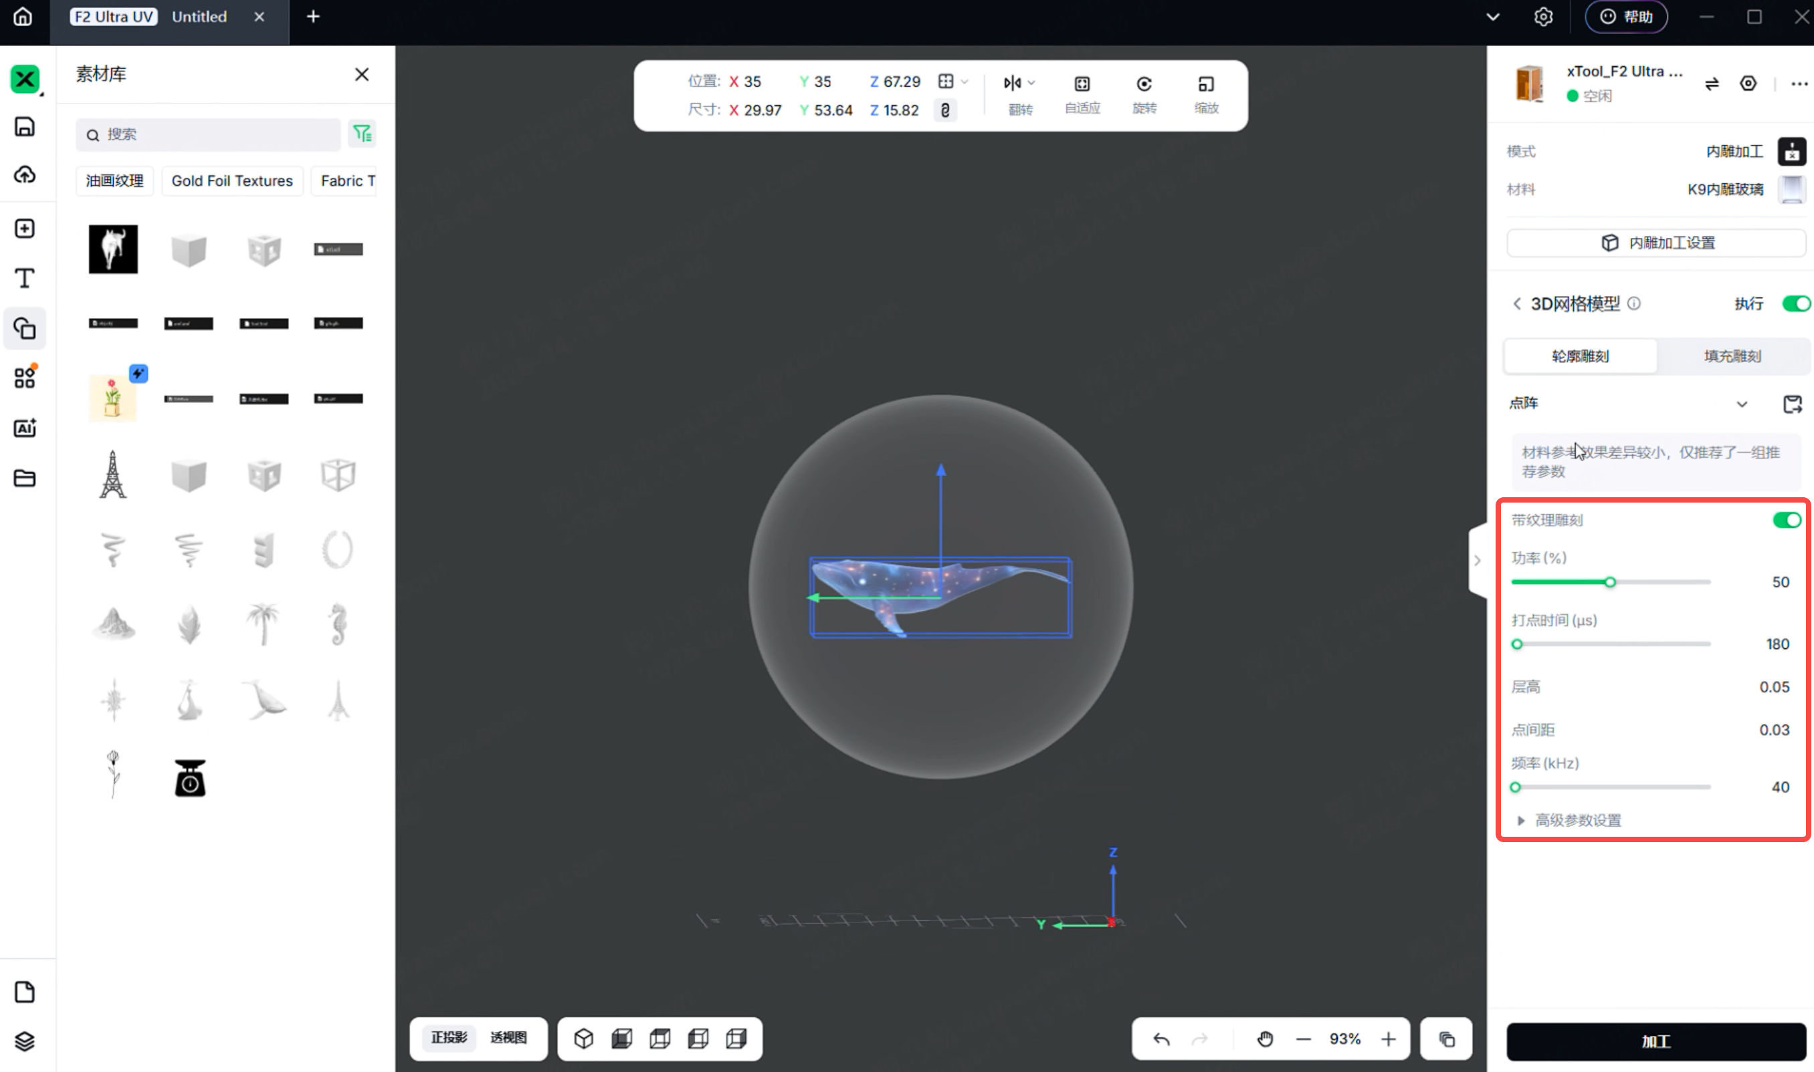Open the title bar chevron dropdown

click(1492, 17)
